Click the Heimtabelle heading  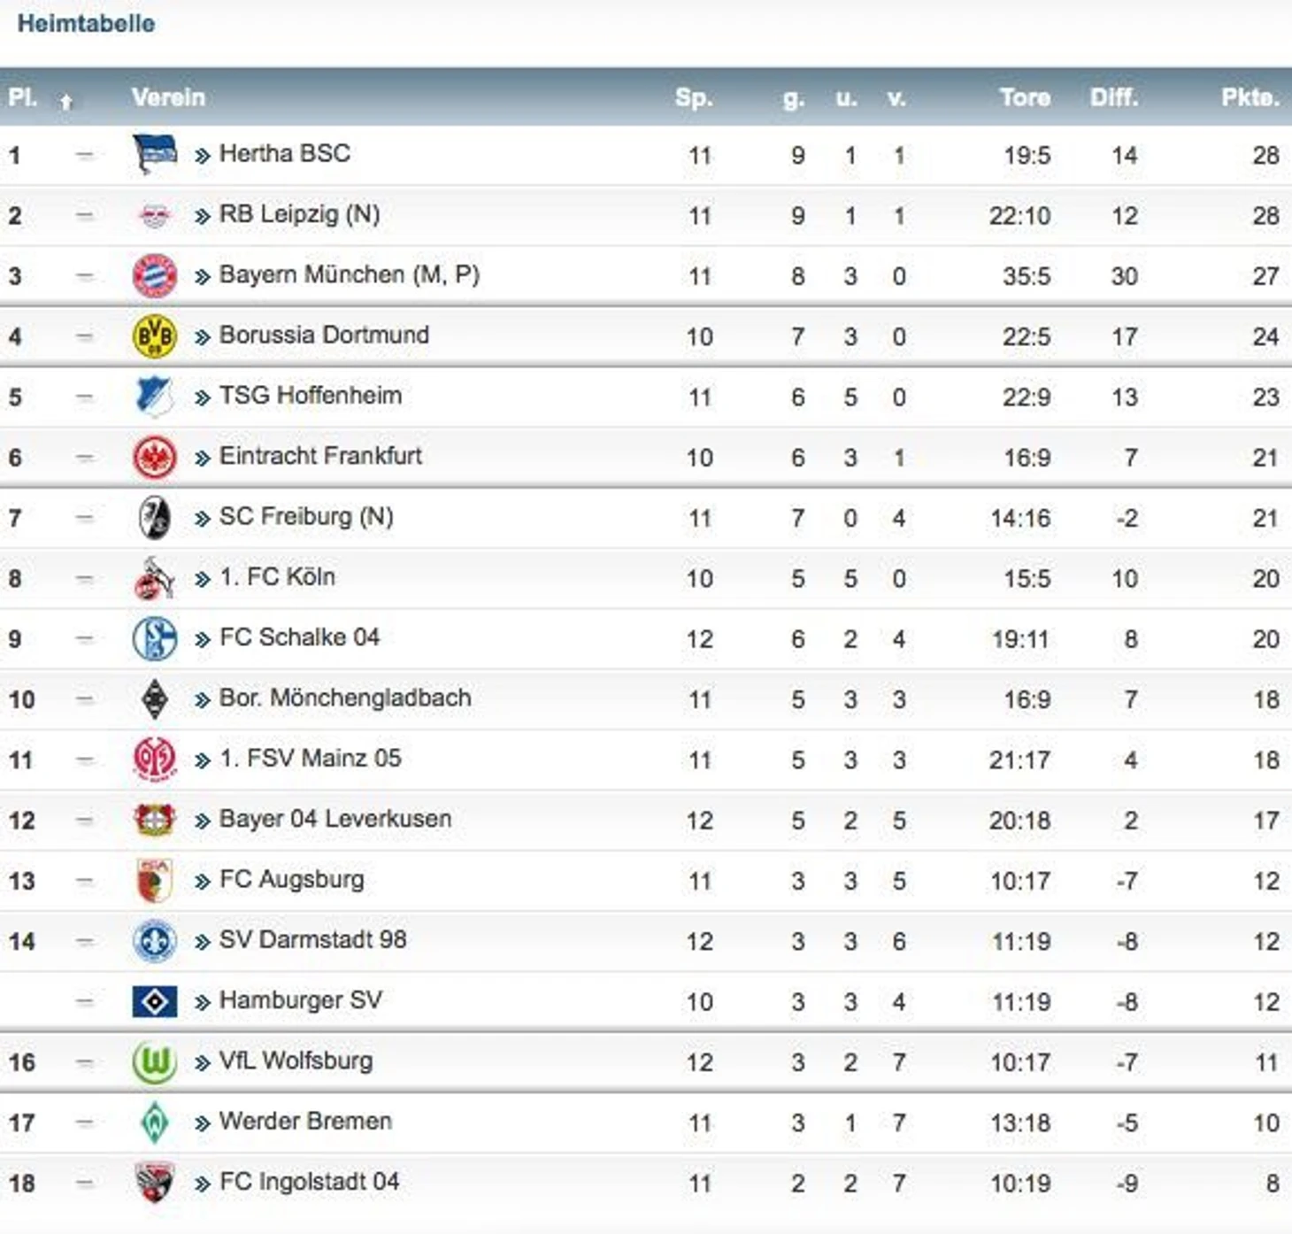pos(86,24)
